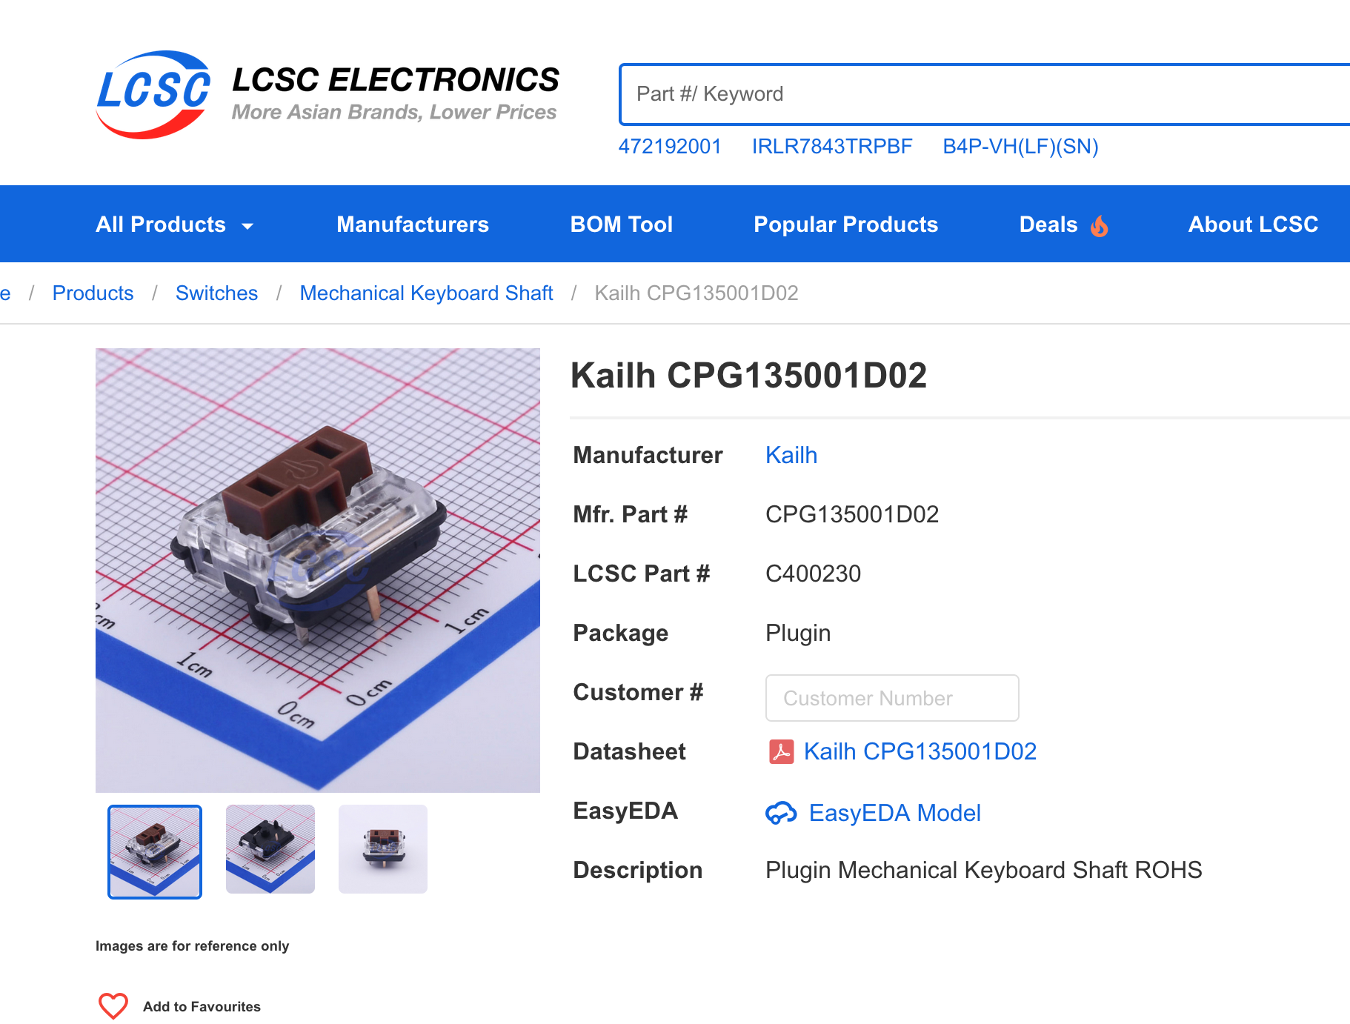Click the Deals flame icon

pyautogui.click(x=1100, y=225)
